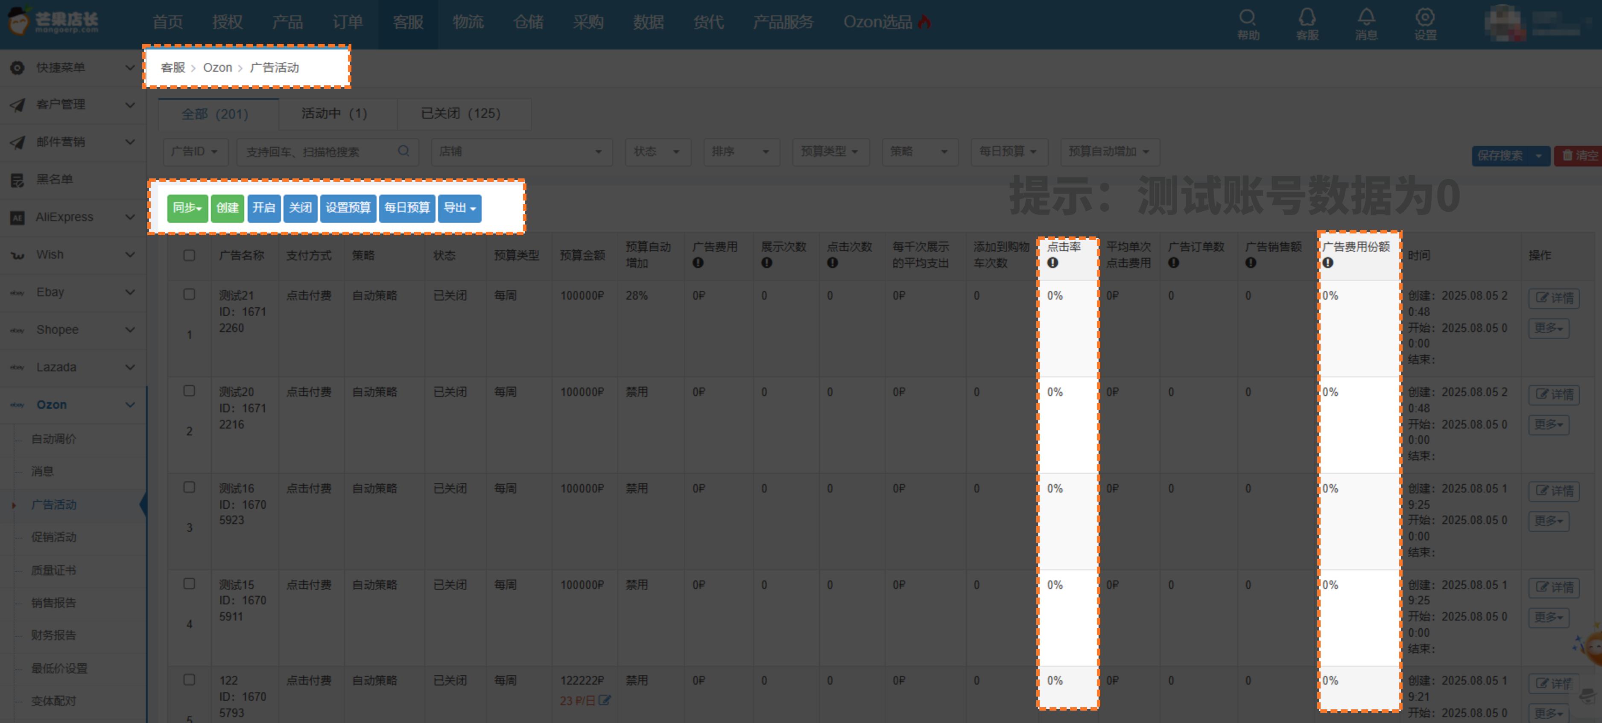
Task: Click the Ozon选品 flame icon
Action: 925,22
